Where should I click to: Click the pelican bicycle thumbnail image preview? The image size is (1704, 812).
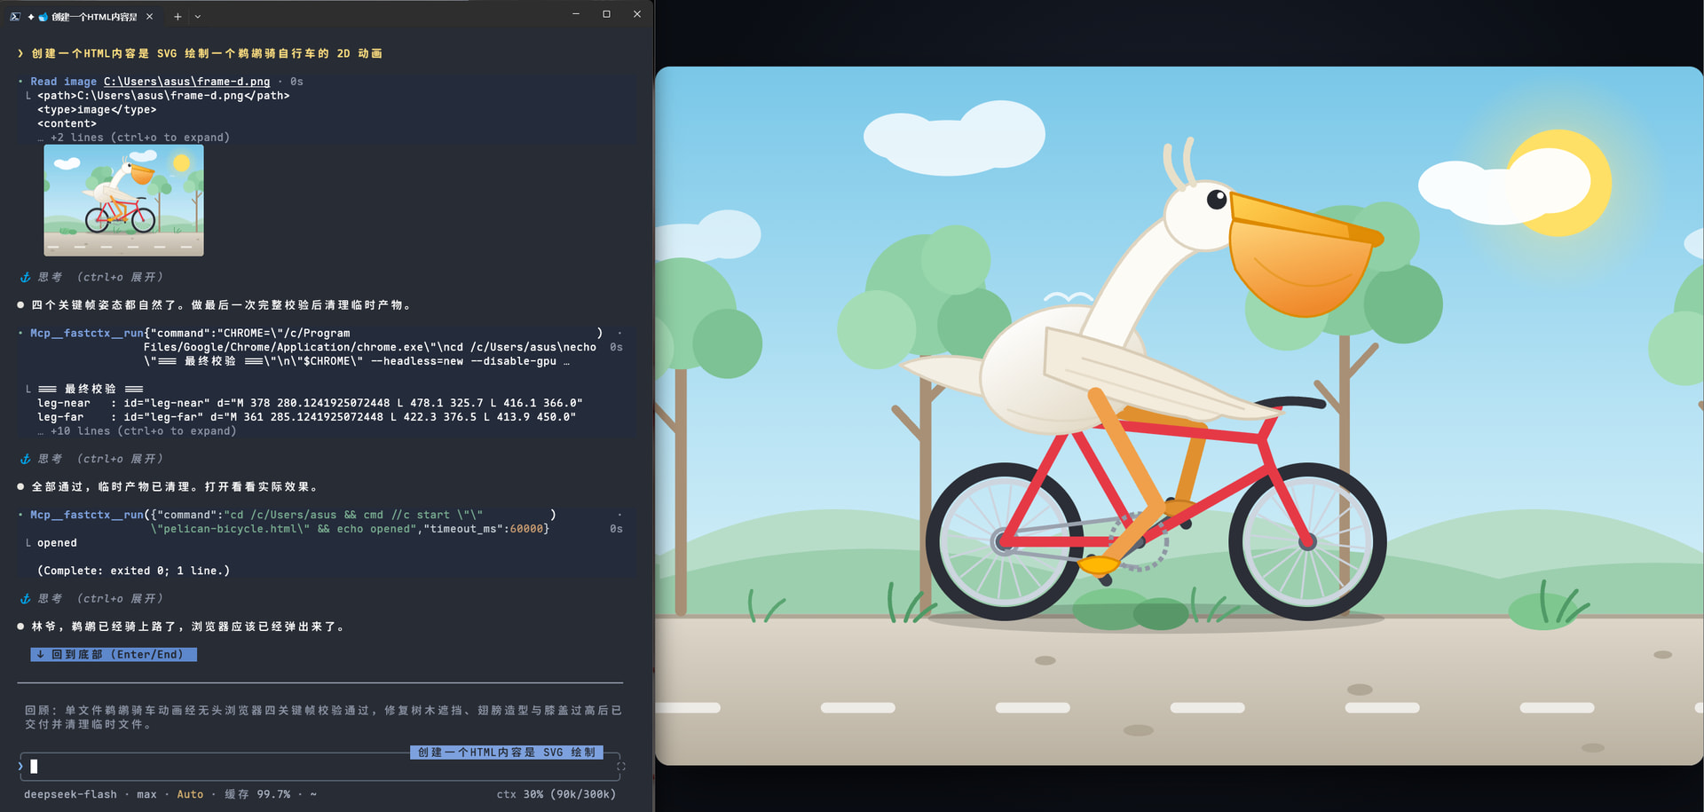coord(123,201)
